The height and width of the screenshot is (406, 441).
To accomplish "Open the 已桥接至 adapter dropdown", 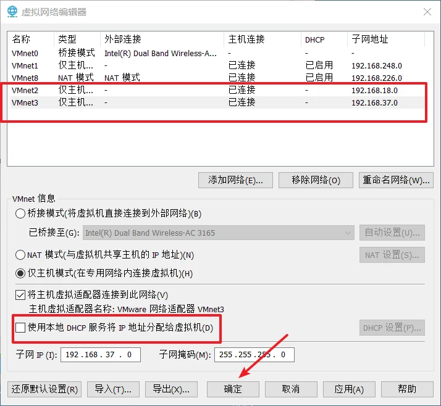I will (x=218, y=233).
